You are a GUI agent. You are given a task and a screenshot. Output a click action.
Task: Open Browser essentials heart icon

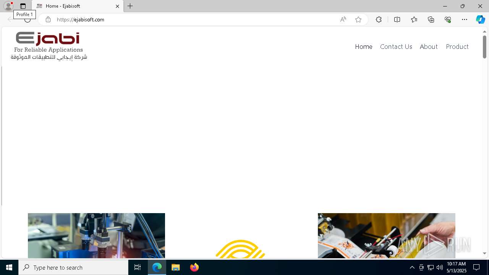point(448,19)
